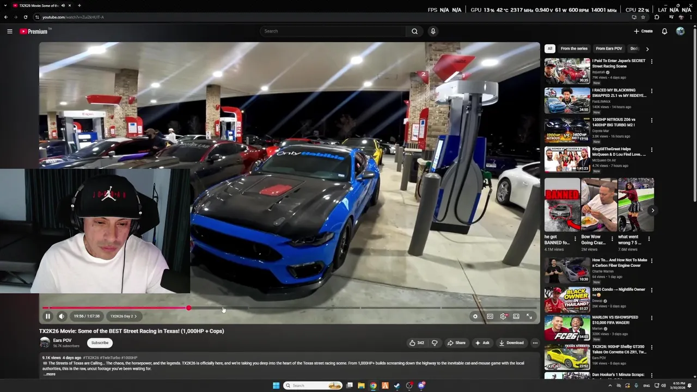The width and height of the screenshot is (697, 392).
Task: Click the progress bar scrubber dot
Action: 188,308
